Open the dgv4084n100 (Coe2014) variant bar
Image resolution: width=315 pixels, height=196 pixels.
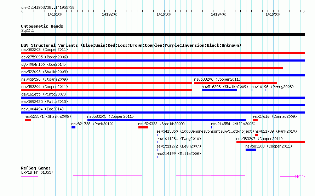[152, 68]
